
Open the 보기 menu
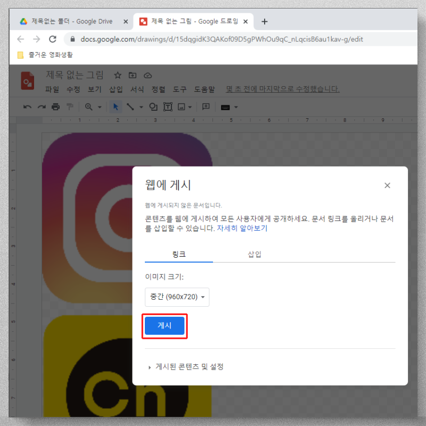pyautogui.click(x=95, y=89)
